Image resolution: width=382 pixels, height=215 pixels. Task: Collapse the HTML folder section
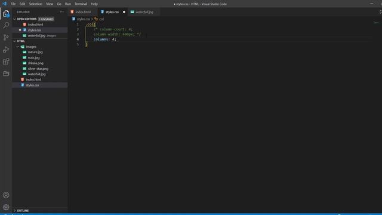21,41
